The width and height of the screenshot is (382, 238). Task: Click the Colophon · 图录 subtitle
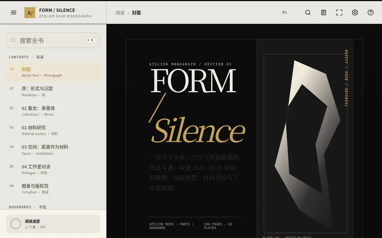coord(35,192)
